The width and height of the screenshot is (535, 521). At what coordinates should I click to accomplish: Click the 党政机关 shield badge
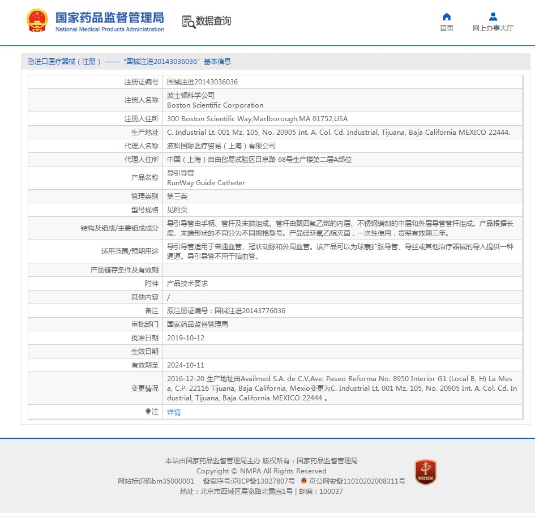point(426,472)
